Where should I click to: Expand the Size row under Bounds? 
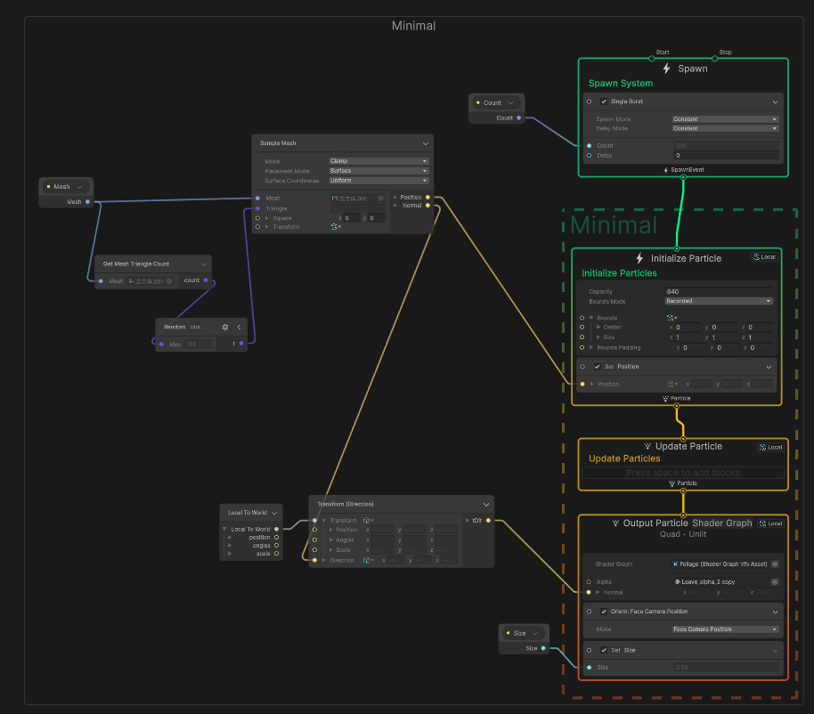pos(598,337)
